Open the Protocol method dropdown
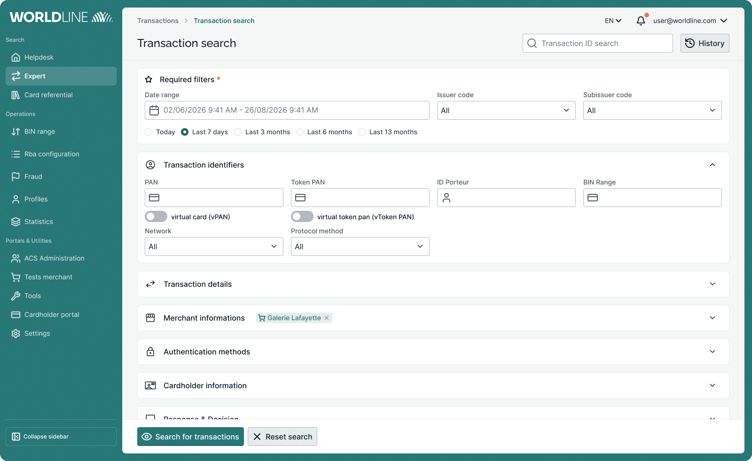 pyautogui.click(x=360, y=246)
